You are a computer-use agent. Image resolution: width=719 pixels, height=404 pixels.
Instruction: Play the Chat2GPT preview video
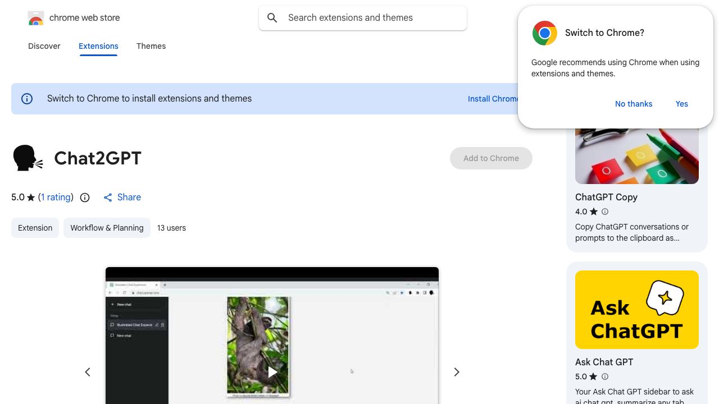(272, 372)
